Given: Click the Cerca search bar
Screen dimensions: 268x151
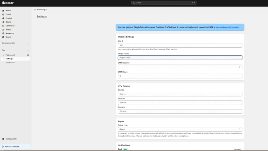Looking at the screenshot, I should (164, 3).
